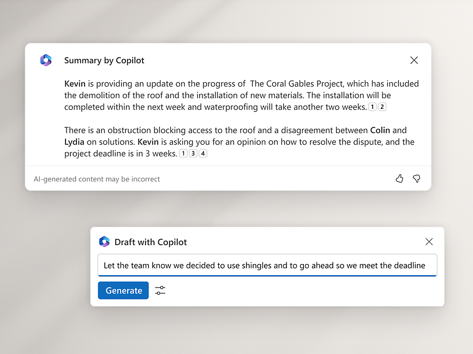Click the AI-generated content disclaimer text
The height and width of the screenshot is (354, 473).
(x=97, y=179)
